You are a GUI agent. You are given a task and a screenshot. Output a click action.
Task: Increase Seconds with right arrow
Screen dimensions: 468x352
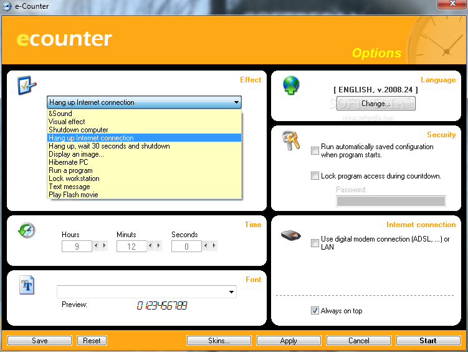214,246
